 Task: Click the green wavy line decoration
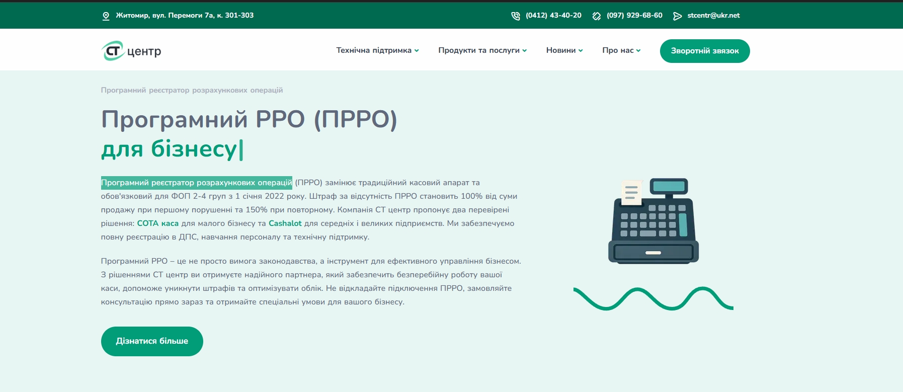tap(653, 299)
